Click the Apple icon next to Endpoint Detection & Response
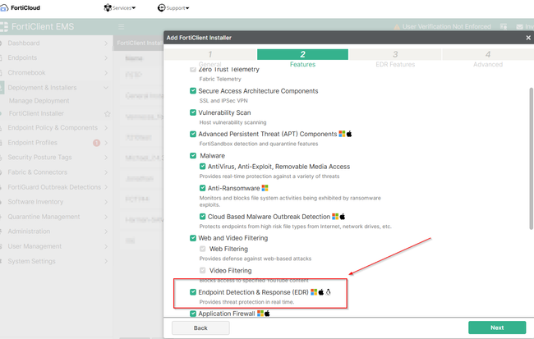The height and width of the screenshot is (339, 534). point(320,292)
